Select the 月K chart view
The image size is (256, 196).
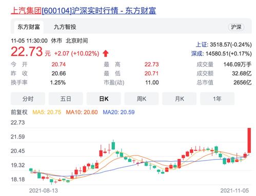tap(179, 99)
